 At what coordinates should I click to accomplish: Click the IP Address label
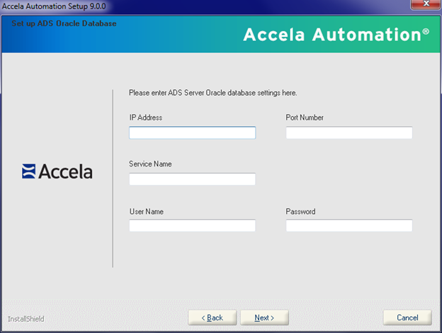tap(146, 118)
